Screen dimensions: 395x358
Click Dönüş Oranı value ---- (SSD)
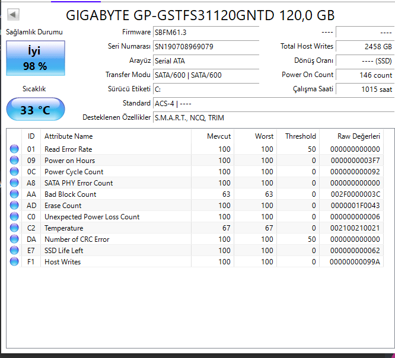pyautogui.click(x=365, y=61)
